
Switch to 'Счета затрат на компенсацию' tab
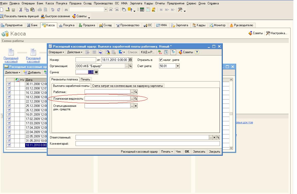click(128, 86)
